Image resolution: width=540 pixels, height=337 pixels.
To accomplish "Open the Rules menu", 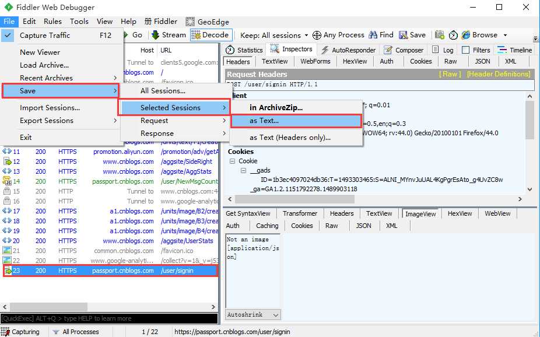I will [52, 22].
